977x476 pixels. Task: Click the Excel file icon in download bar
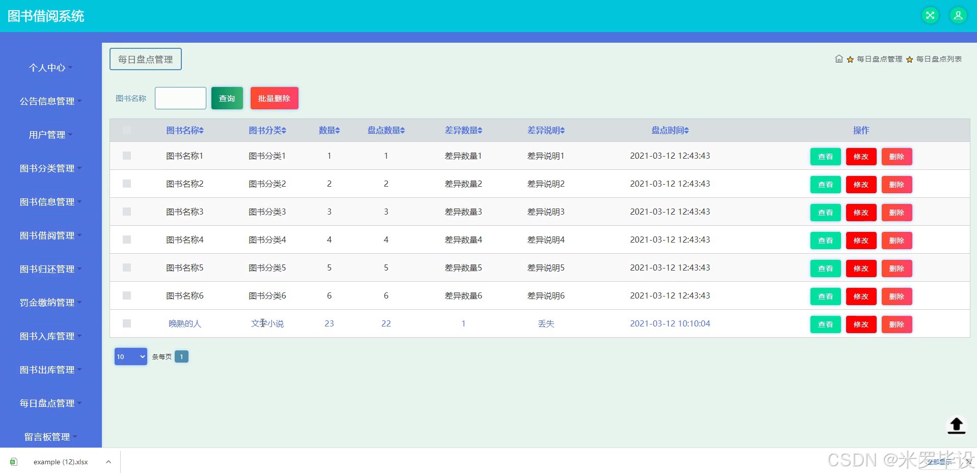click(x=14, y=462)
